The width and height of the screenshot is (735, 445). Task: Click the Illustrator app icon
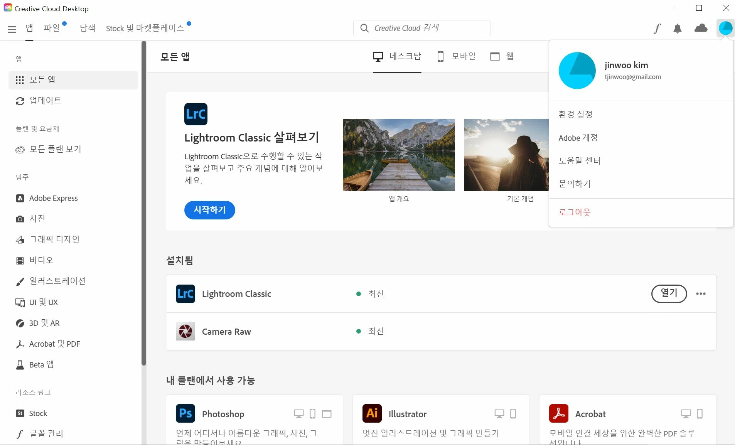pos(372,413)
